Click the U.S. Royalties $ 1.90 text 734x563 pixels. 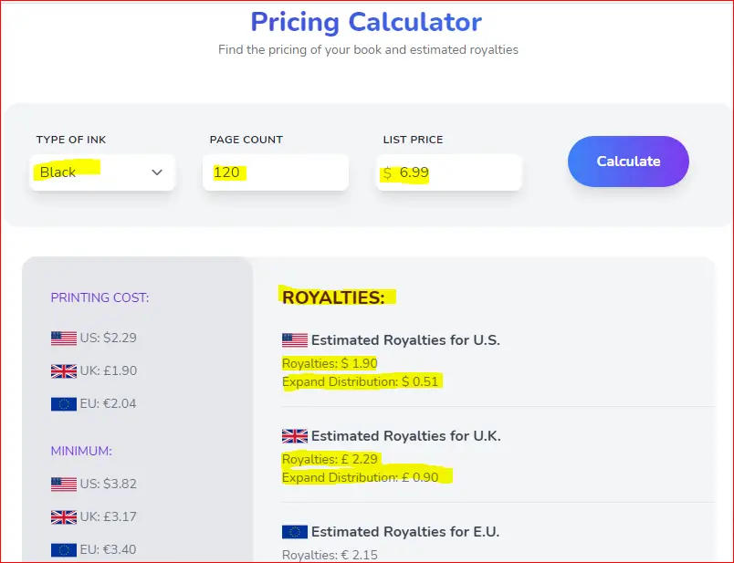330,363
